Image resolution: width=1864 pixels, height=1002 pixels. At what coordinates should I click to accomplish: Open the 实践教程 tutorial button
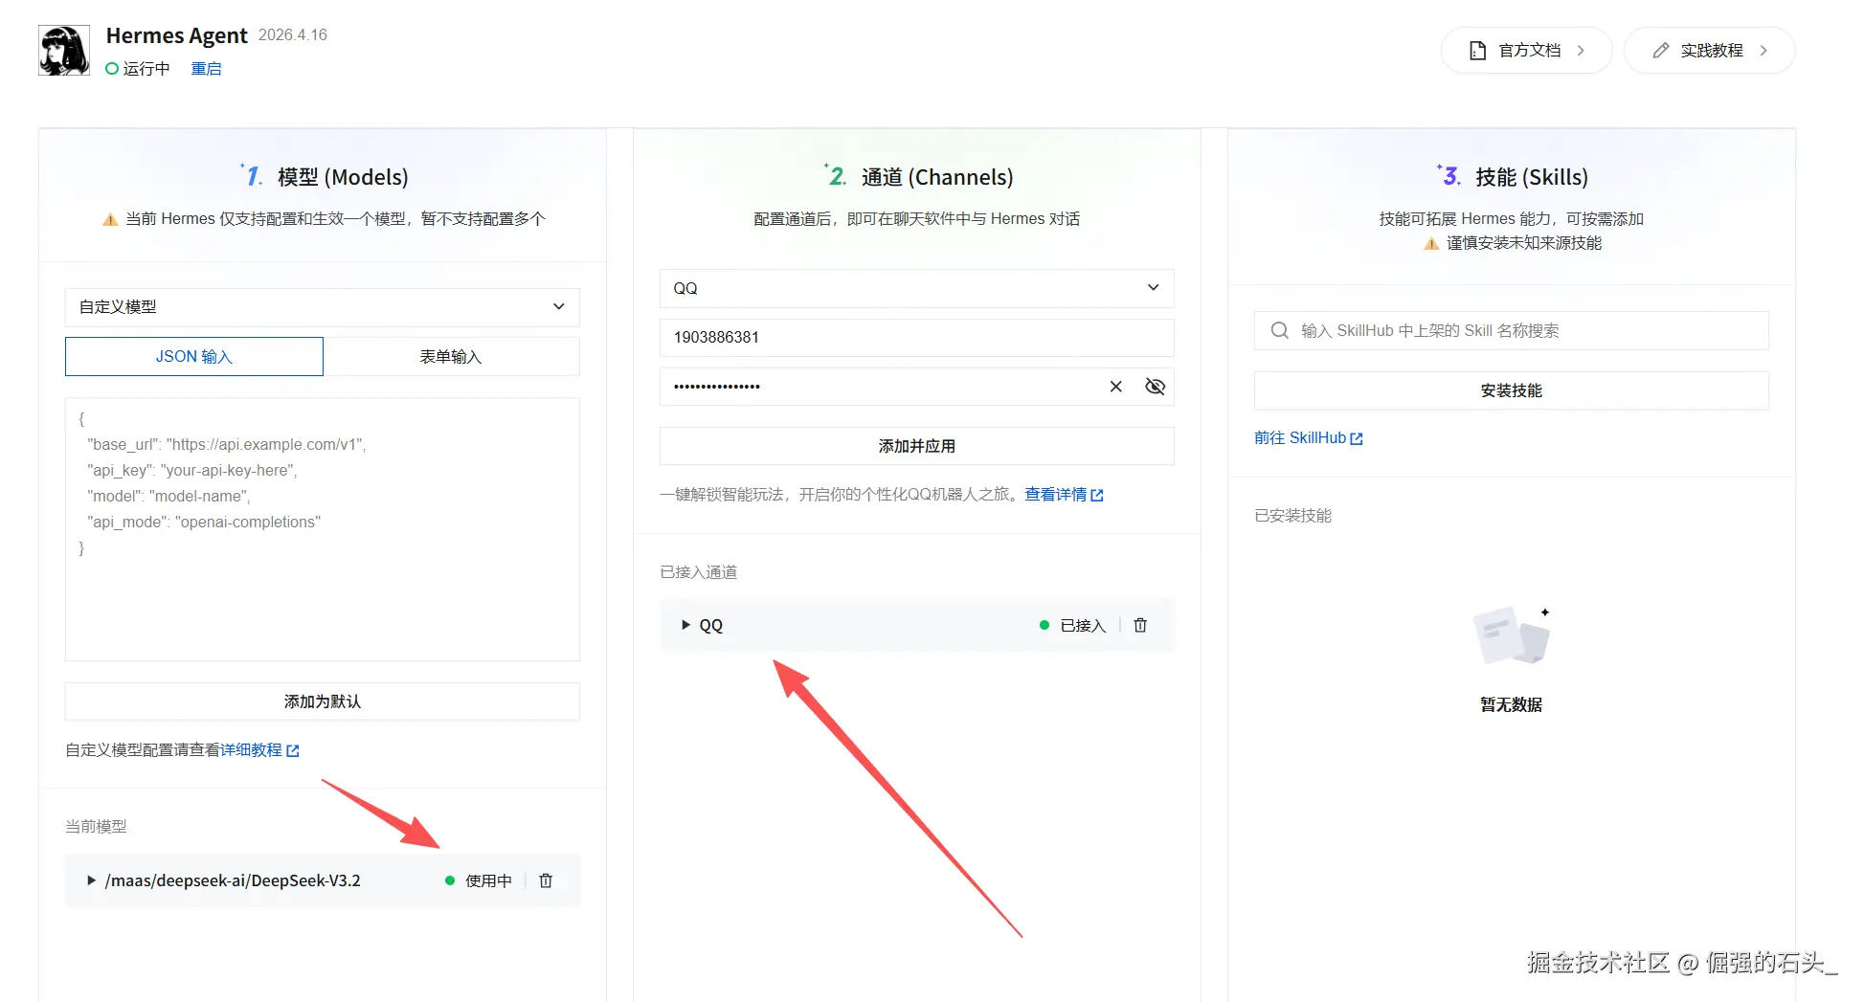1709,51
